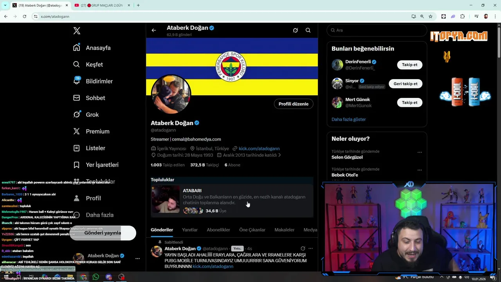
Task: Go back in the browser
Action: (5, 16)
